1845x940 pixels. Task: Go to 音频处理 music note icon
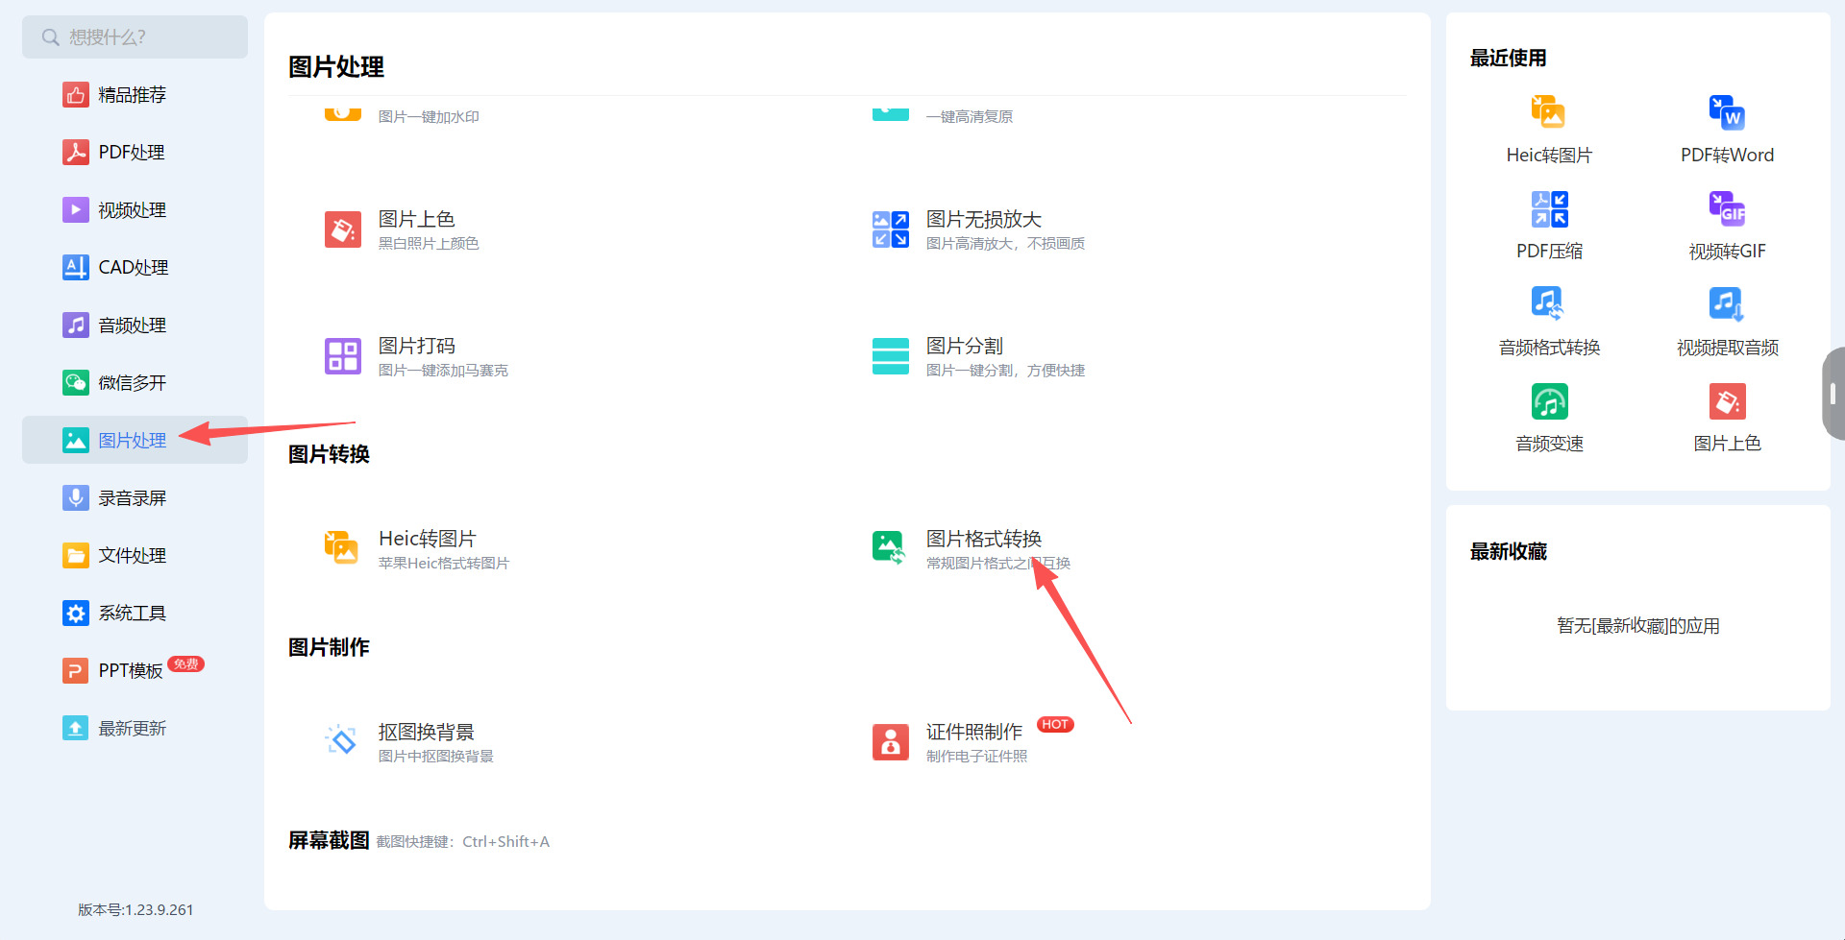pos(76,325)
